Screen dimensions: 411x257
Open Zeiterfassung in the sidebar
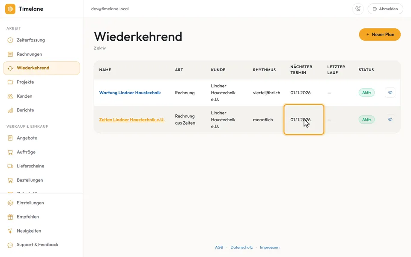[42, 40]
